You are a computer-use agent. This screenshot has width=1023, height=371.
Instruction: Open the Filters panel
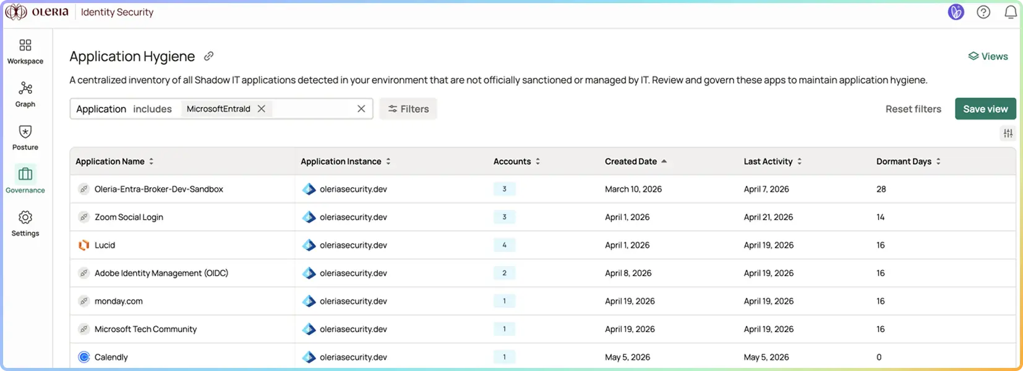(x=408, y=109)
